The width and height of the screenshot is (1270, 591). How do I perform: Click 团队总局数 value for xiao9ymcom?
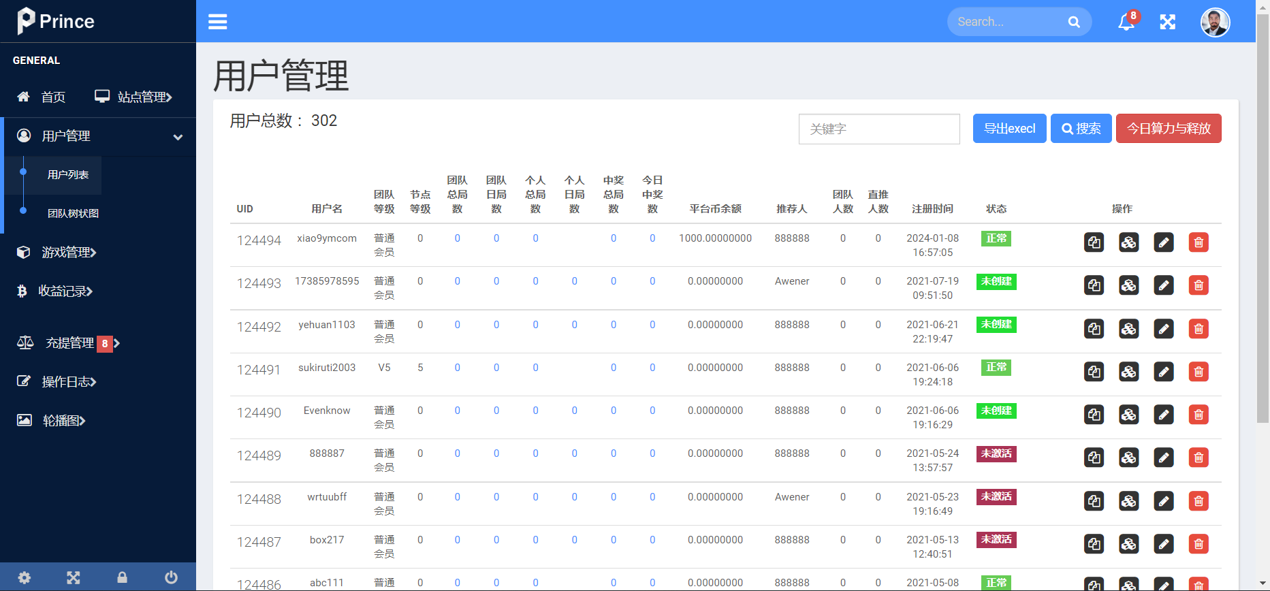pos(458,238)
